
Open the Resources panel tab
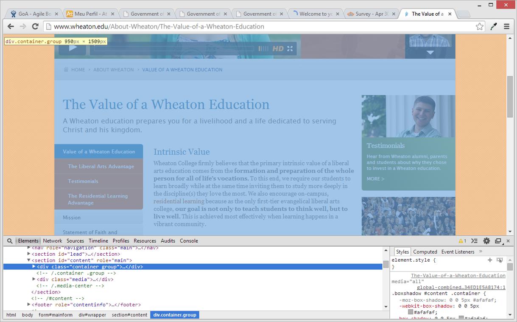click(x=145, y=241)
